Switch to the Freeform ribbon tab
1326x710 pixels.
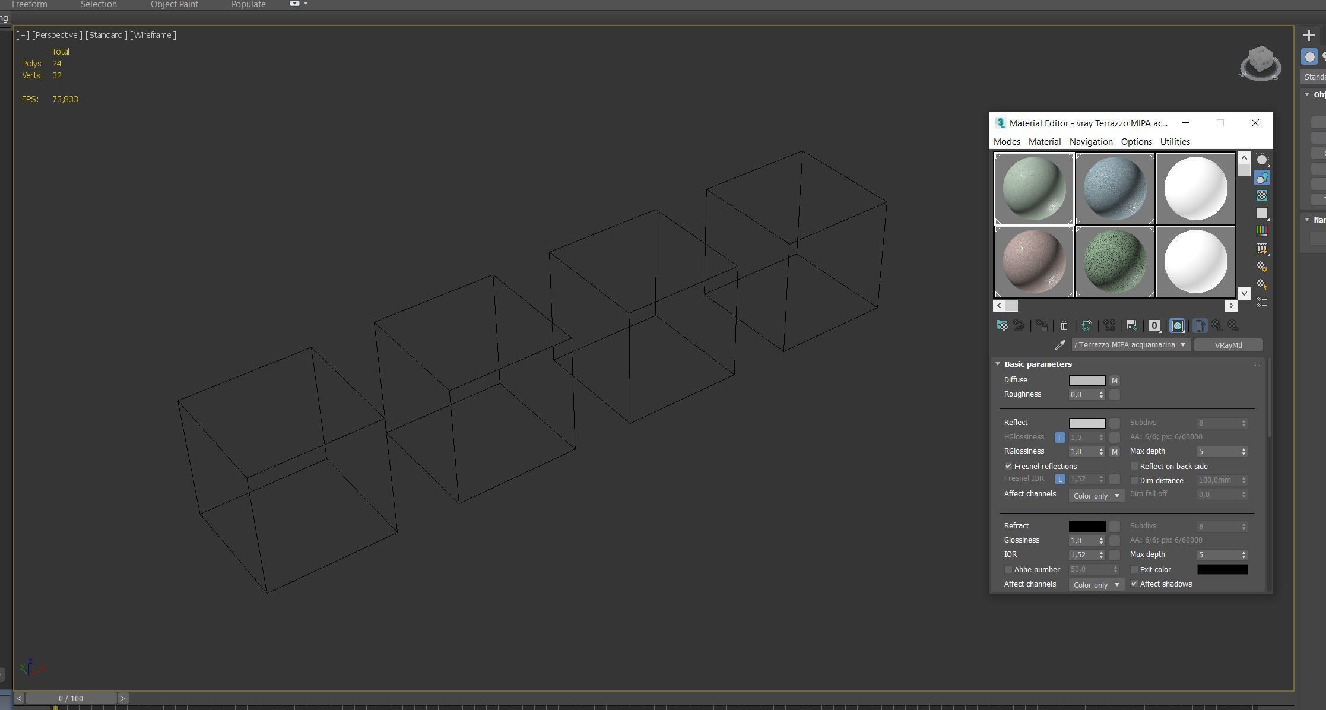point(30,4)
